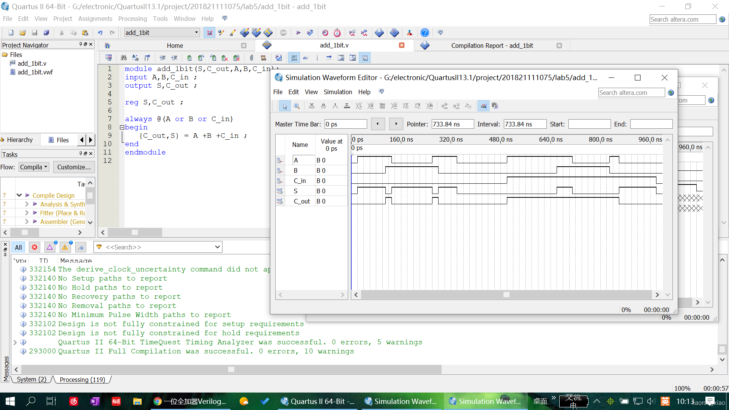729x410 pixels.
Task: Open the Flow Compilation dropdown
Action: pyautogui.click(x=34, y=167)
